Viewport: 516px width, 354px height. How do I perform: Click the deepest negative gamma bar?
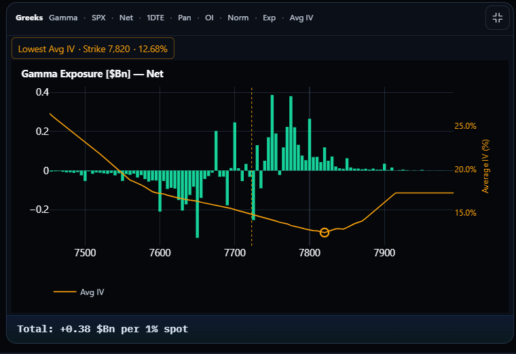197,204
